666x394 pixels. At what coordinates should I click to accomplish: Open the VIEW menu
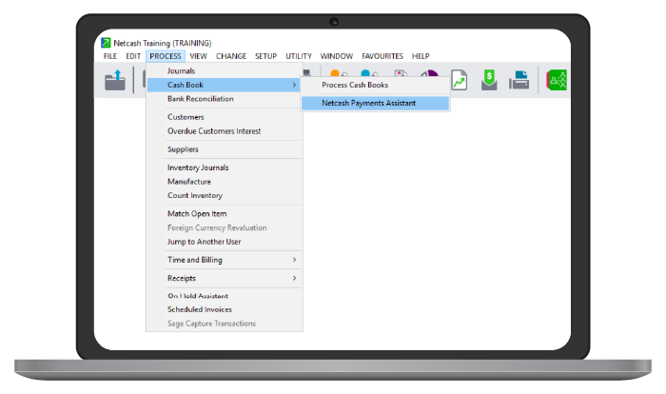198,56
